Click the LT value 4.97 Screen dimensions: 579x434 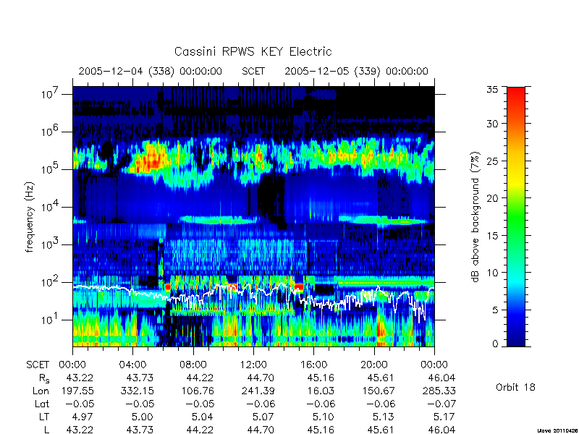click(83, 417)
